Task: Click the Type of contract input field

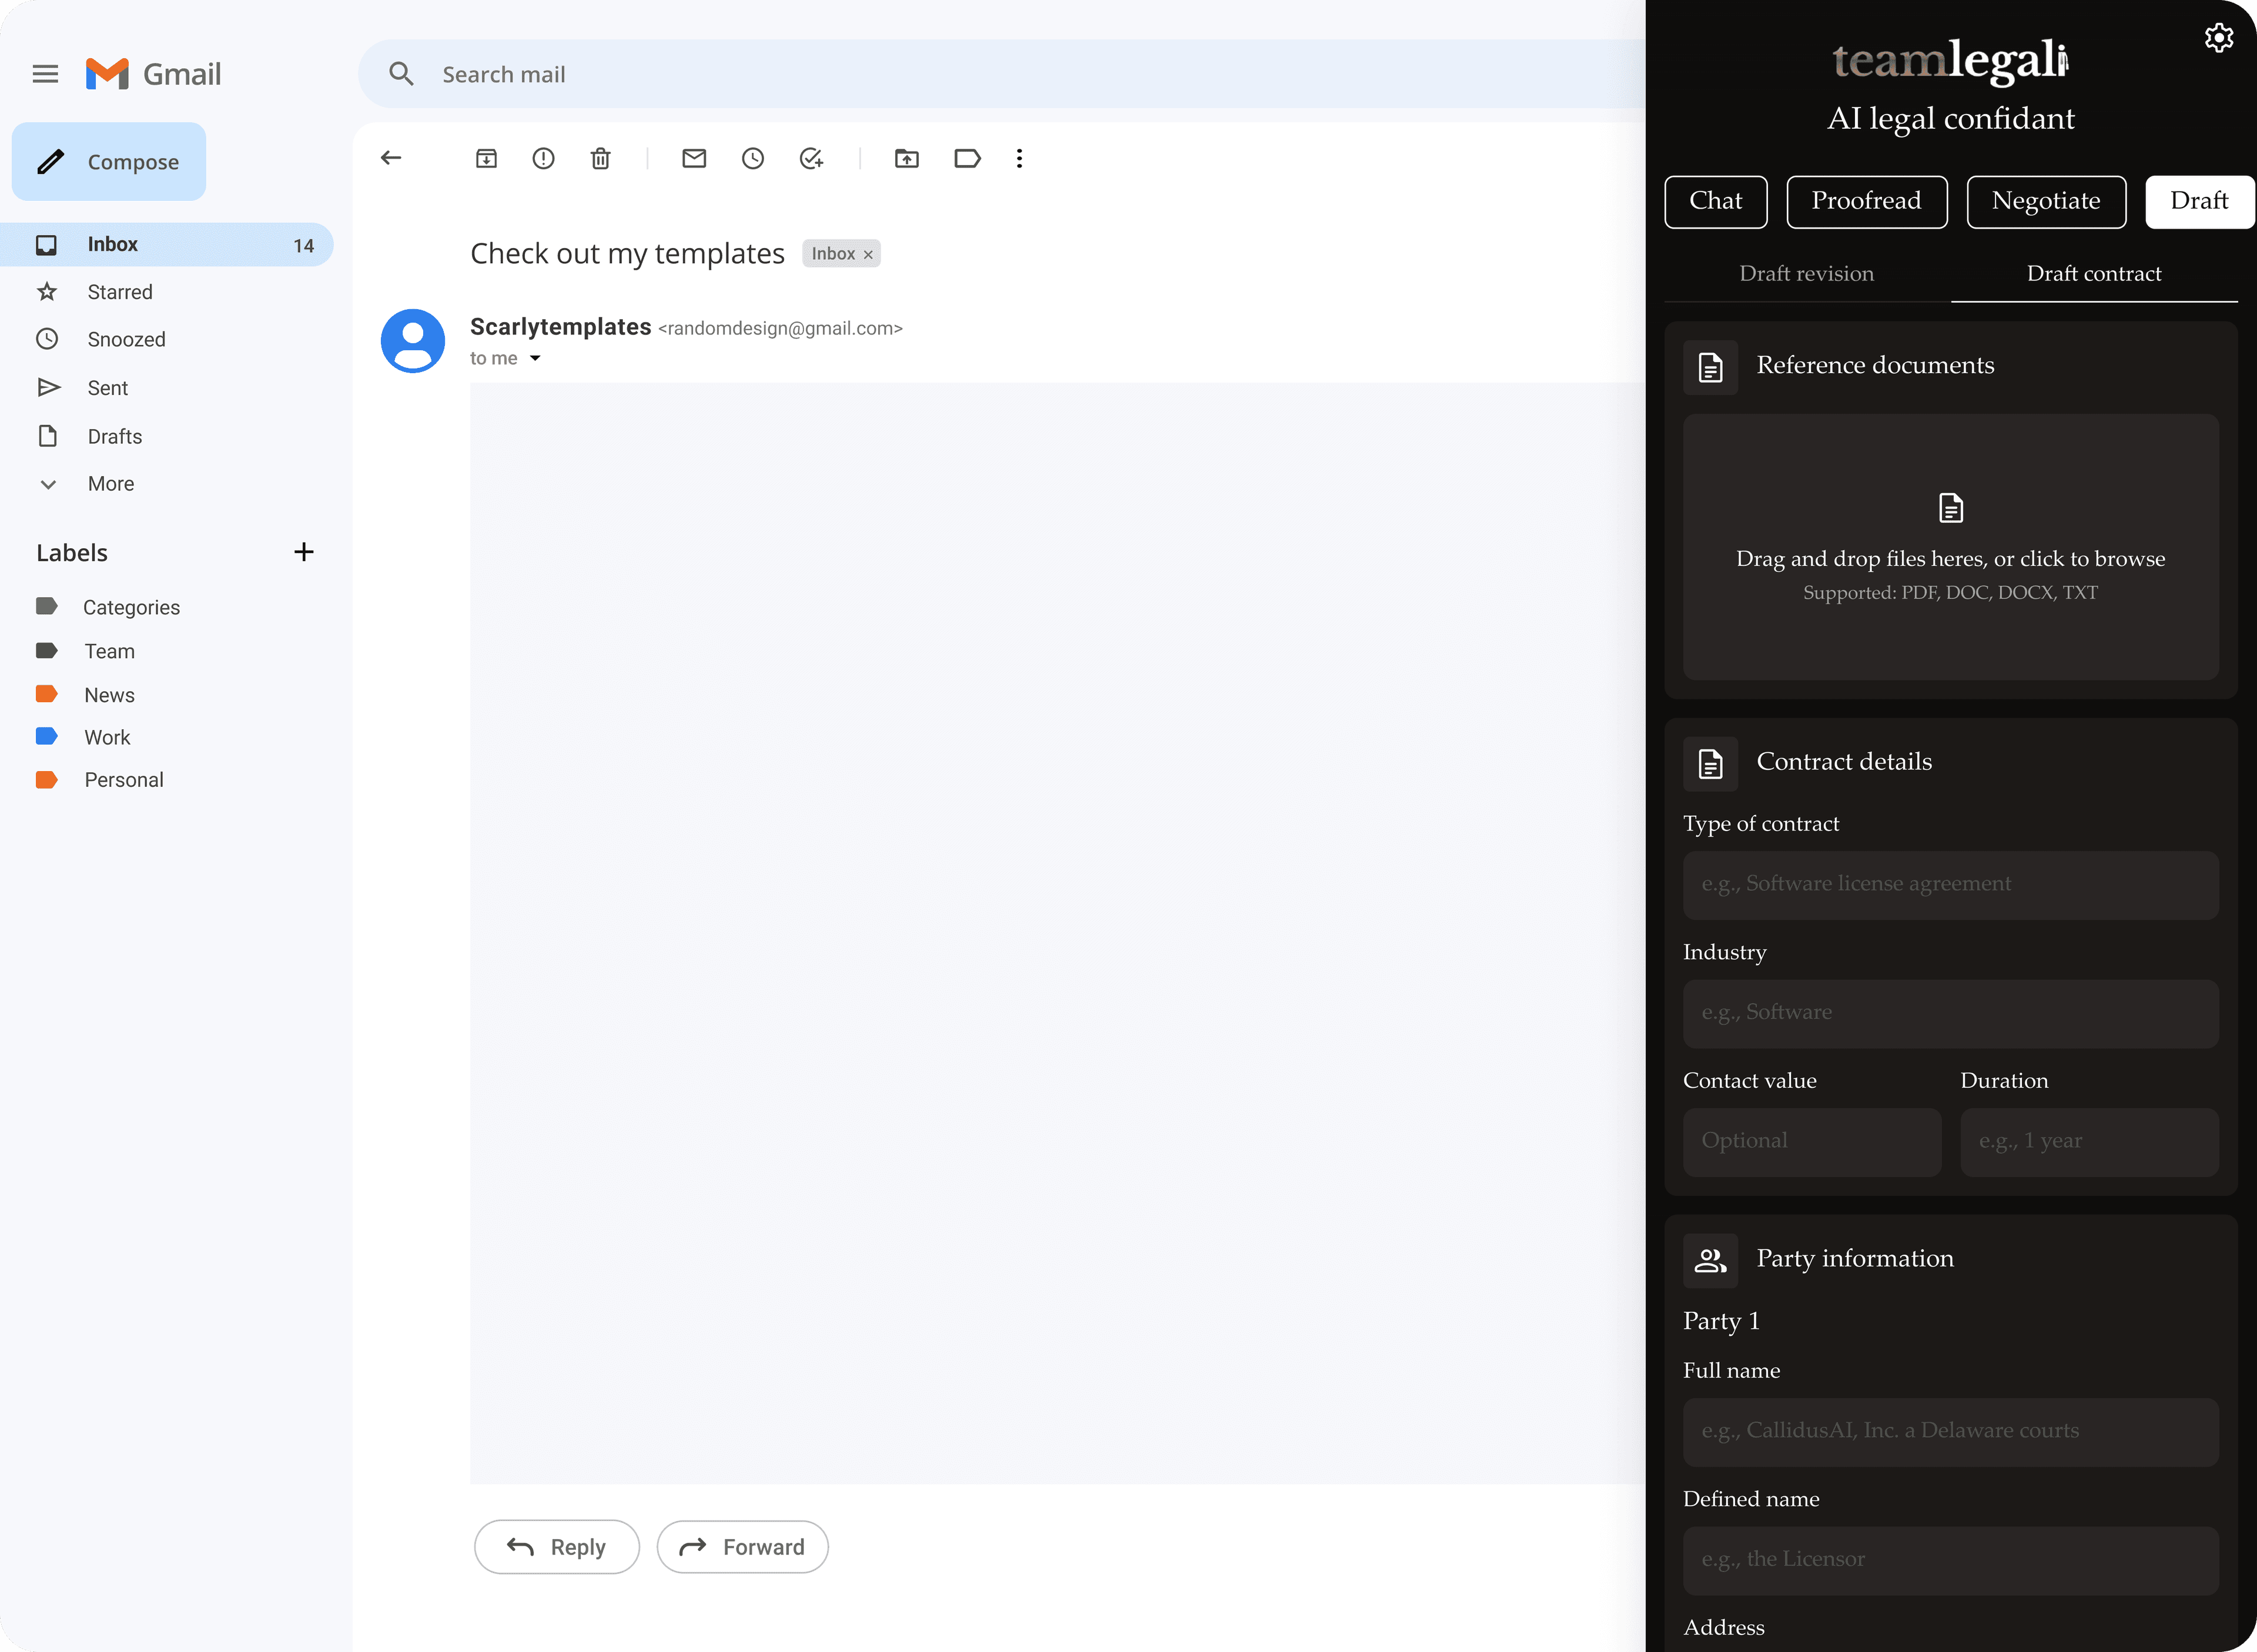Action: (x=1949, y=884)
